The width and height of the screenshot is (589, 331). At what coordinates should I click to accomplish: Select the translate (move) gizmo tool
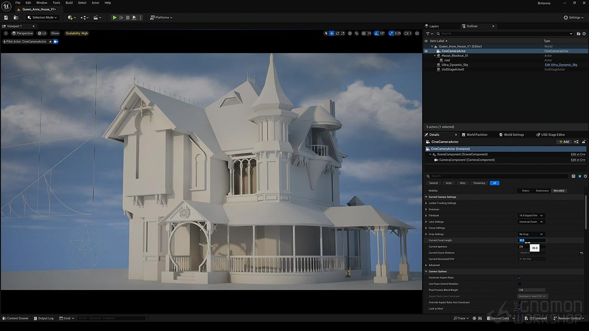click(331, 33)
